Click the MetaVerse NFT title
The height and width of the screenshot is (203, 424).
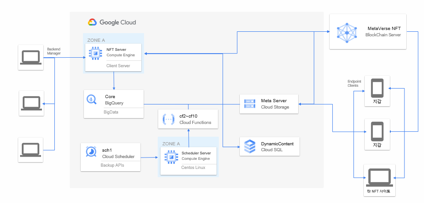point(384,28)
